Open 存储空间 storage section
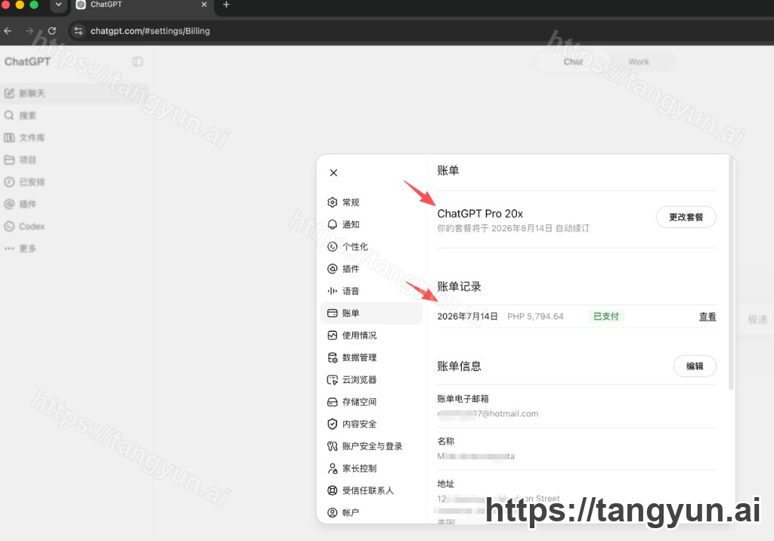The width and height of the screenshot is (774, 541). point(371,402)
